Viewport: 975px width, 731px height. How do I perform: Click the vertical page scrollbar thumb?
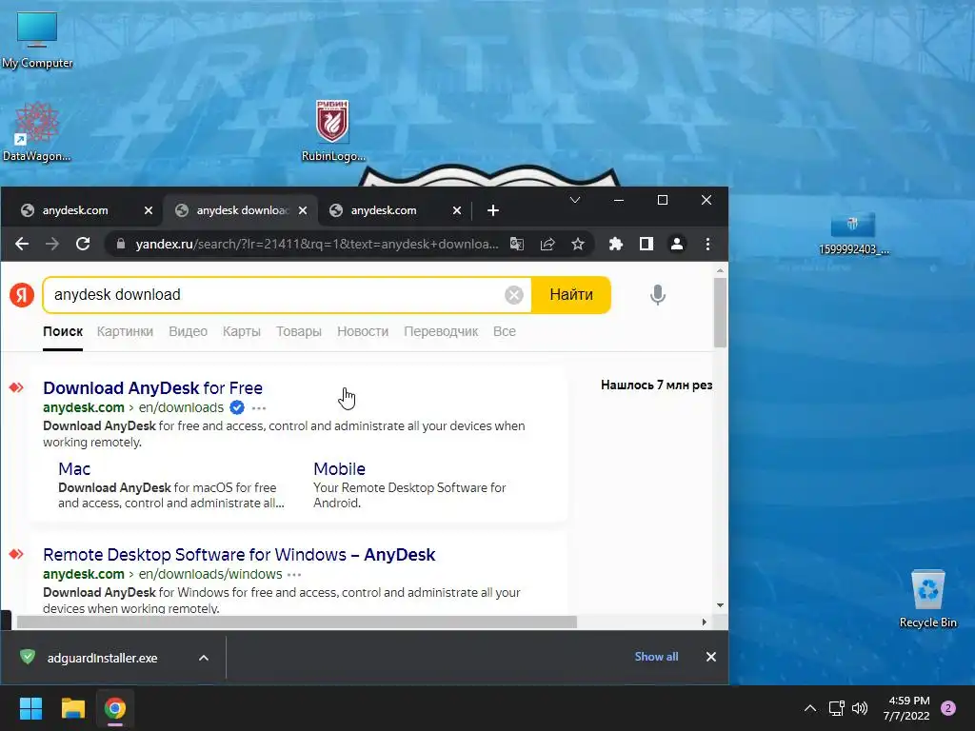(720, 312)
